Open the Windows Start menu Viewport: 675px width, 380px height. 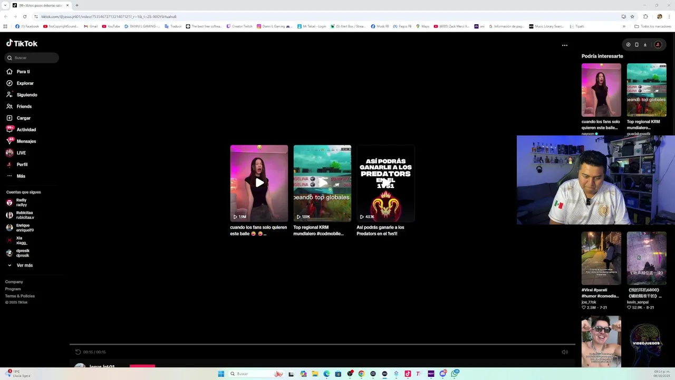(221, 374)
